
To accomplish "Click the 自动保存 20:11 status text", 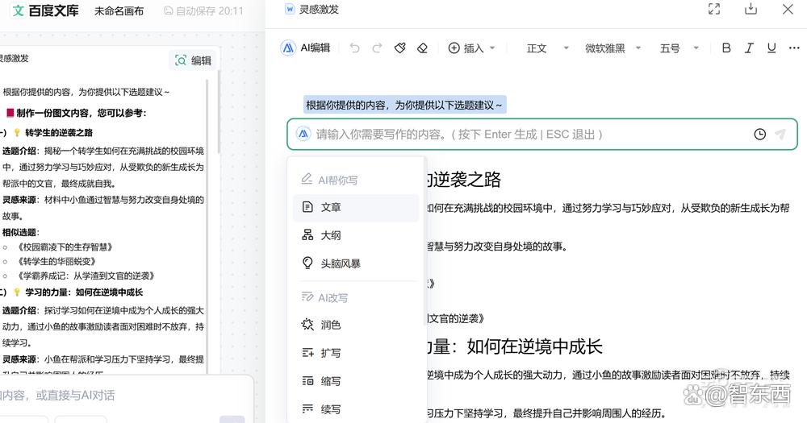I will [210, 10].
